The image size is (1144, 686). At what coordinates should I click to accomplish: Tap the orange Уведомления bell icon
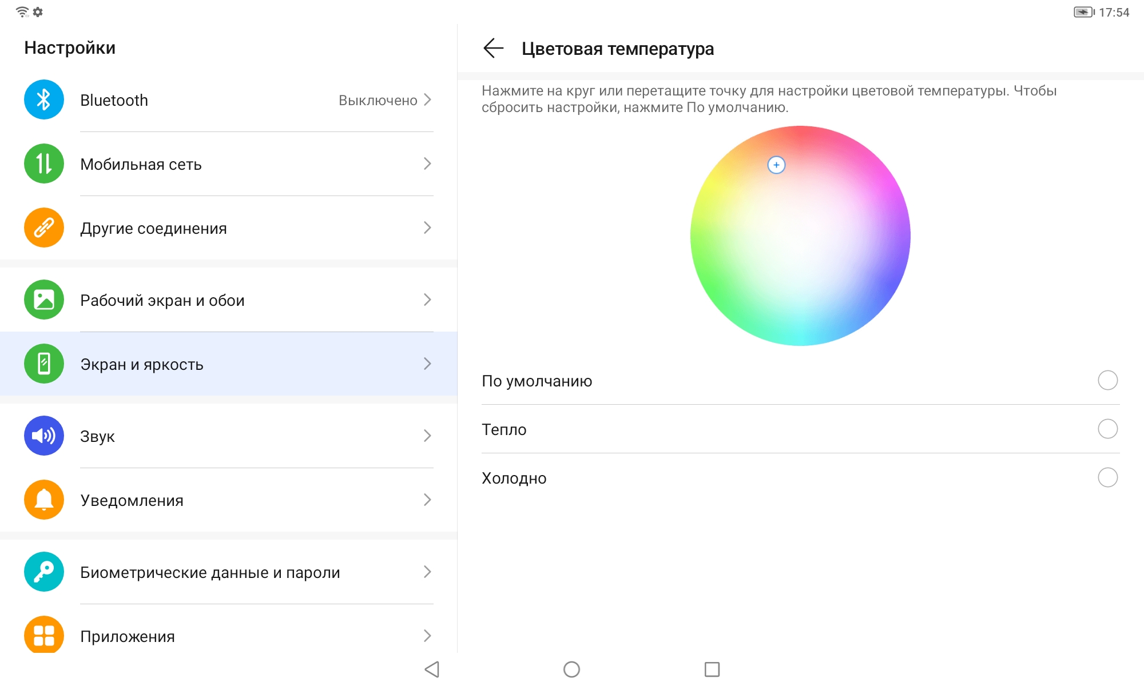click(x=44, y=500)
